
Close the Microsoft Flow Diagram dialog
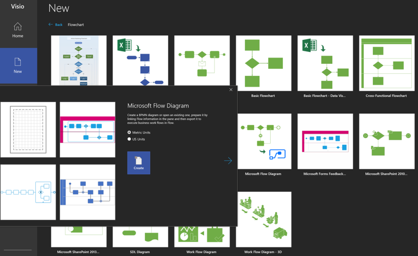[231, 90]
